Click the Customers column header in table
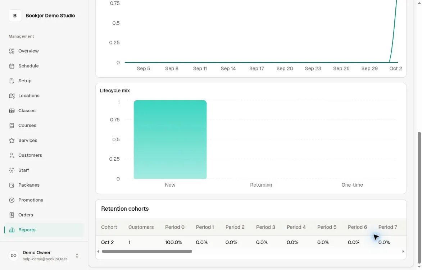Viewport: 422px width, 270px height. pos(141,227)
